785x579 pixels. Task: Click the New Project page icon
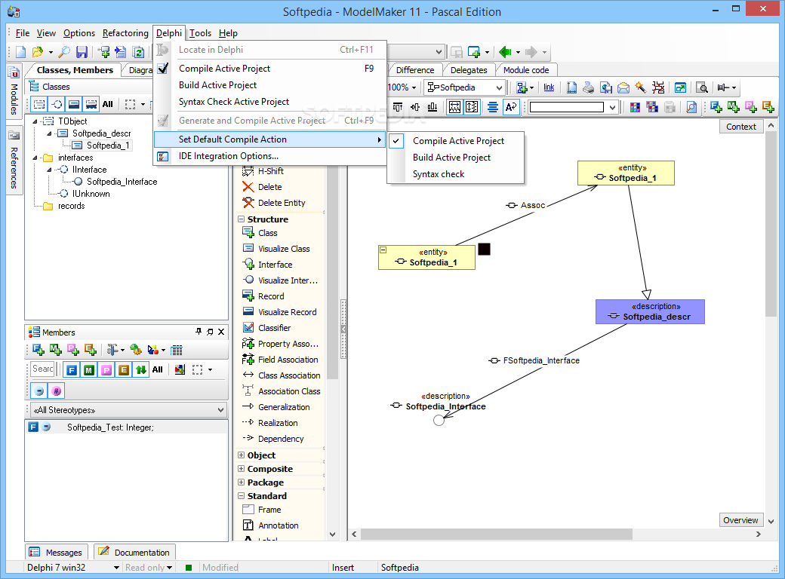21,51
